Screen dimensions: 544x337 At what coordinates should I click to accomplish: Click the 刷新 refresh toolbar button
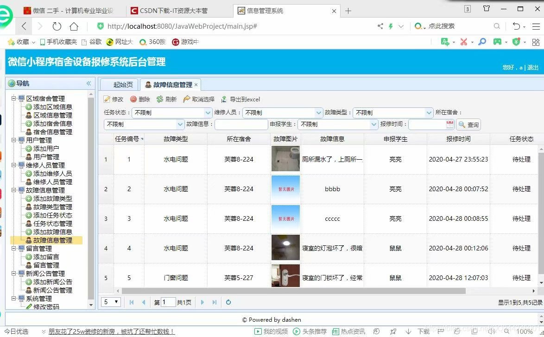click(x=166, y=100)
